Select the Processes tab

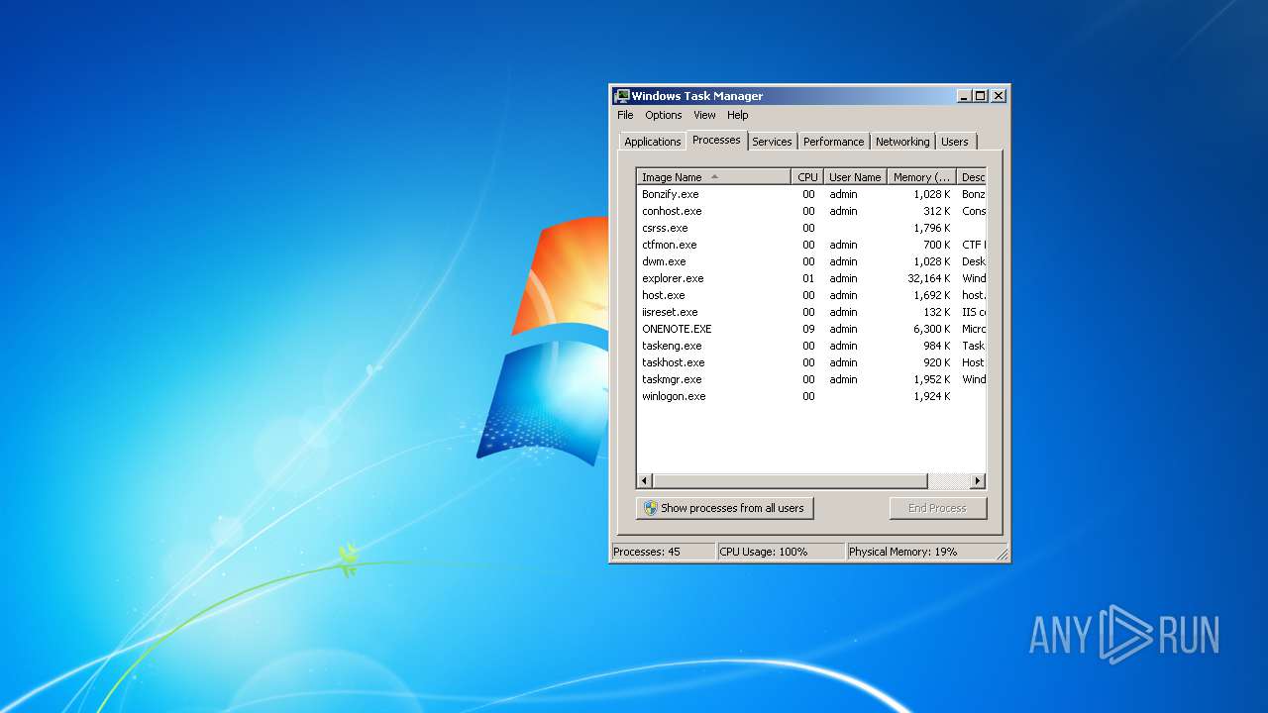click(716, 140)
